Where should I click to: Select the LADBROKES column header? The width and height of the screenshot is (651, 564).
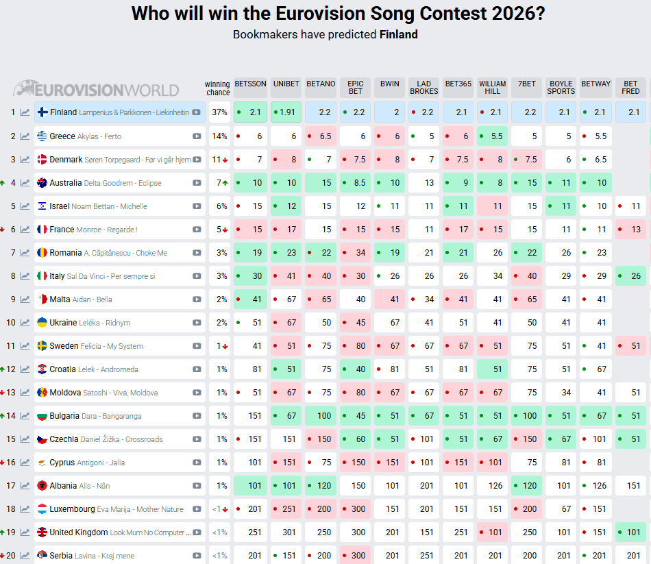[424, 88]
